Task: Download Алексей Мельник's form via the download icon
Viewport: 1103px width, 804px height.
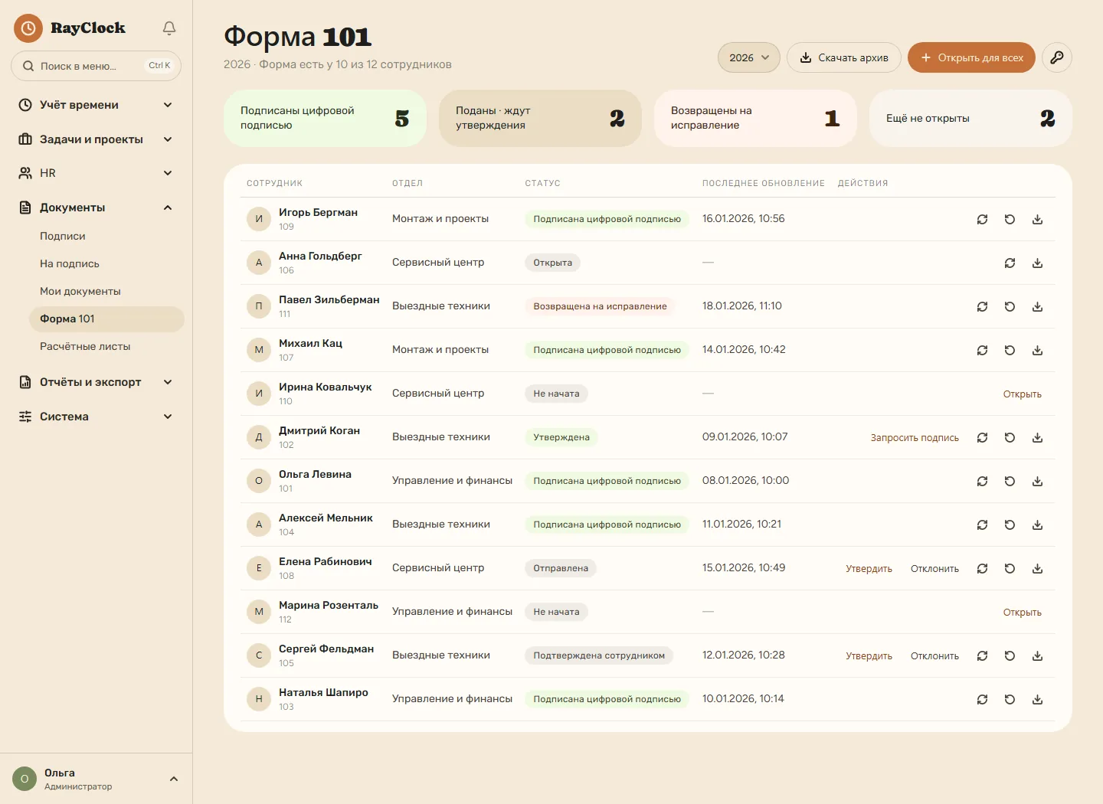Action: pos(1037,525)
